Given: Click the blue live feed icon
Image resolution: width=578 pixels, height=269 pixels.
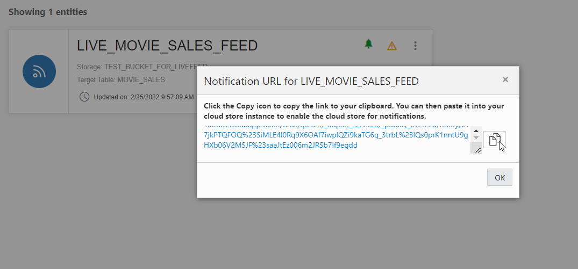Looking at the screenshot, I should point(39,71).
